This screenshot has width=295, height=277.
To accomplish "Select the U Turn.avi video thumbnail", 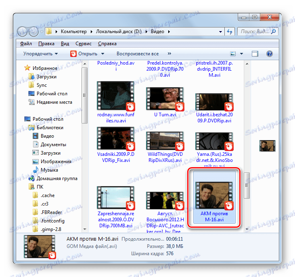I will point(165,99).
